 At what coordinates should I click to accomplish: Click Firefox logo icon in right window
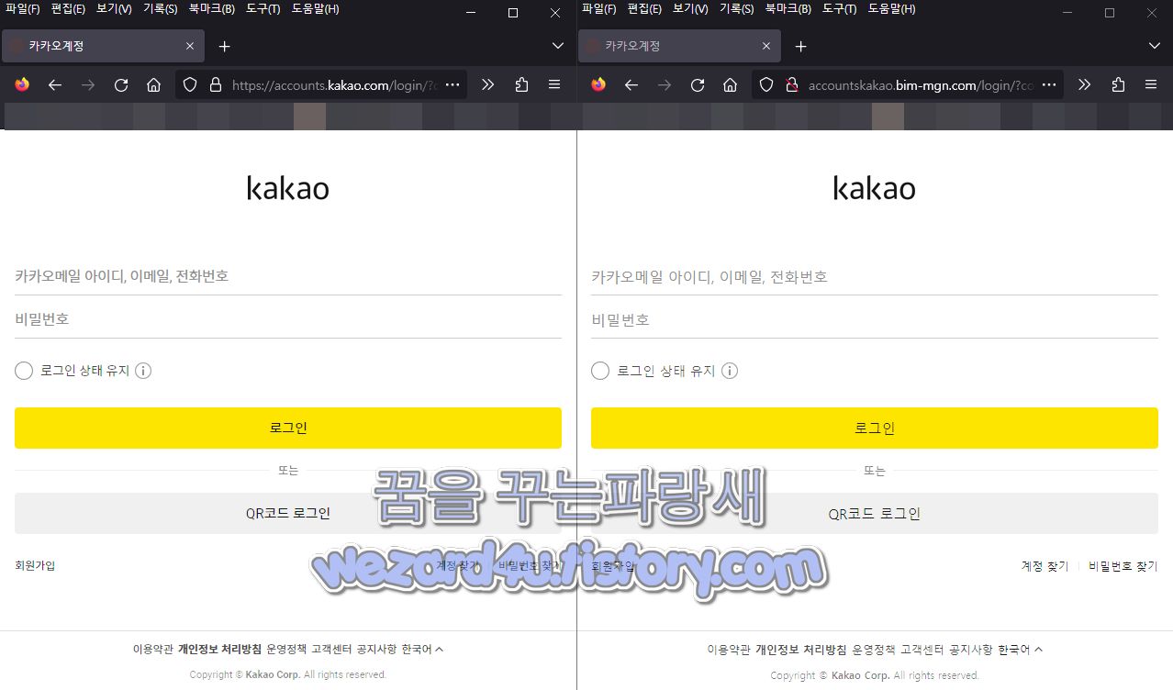point(598,84)
